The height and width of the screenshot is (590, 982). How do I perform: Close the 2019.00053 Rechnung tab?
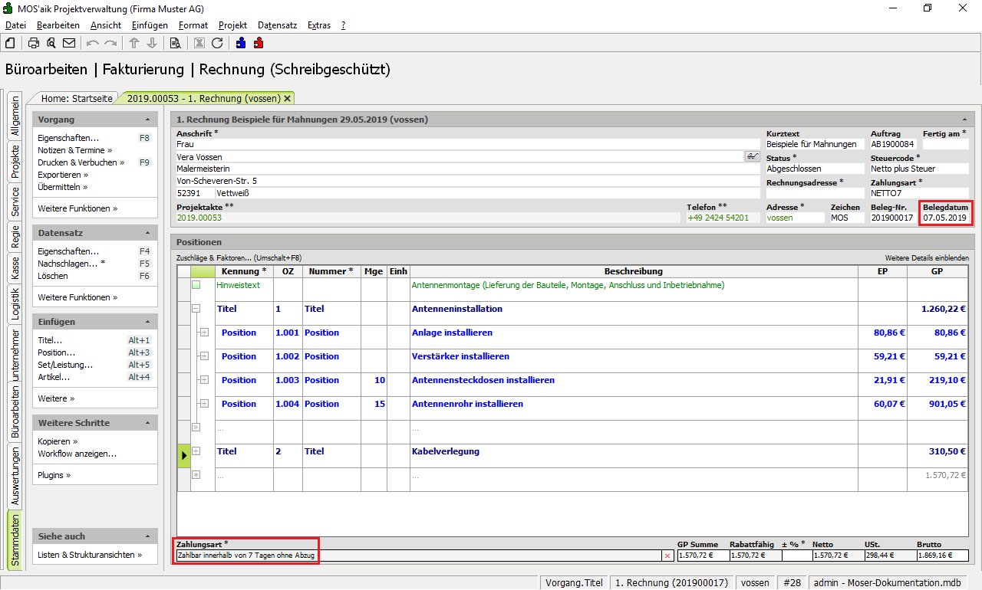click(288, 98)
